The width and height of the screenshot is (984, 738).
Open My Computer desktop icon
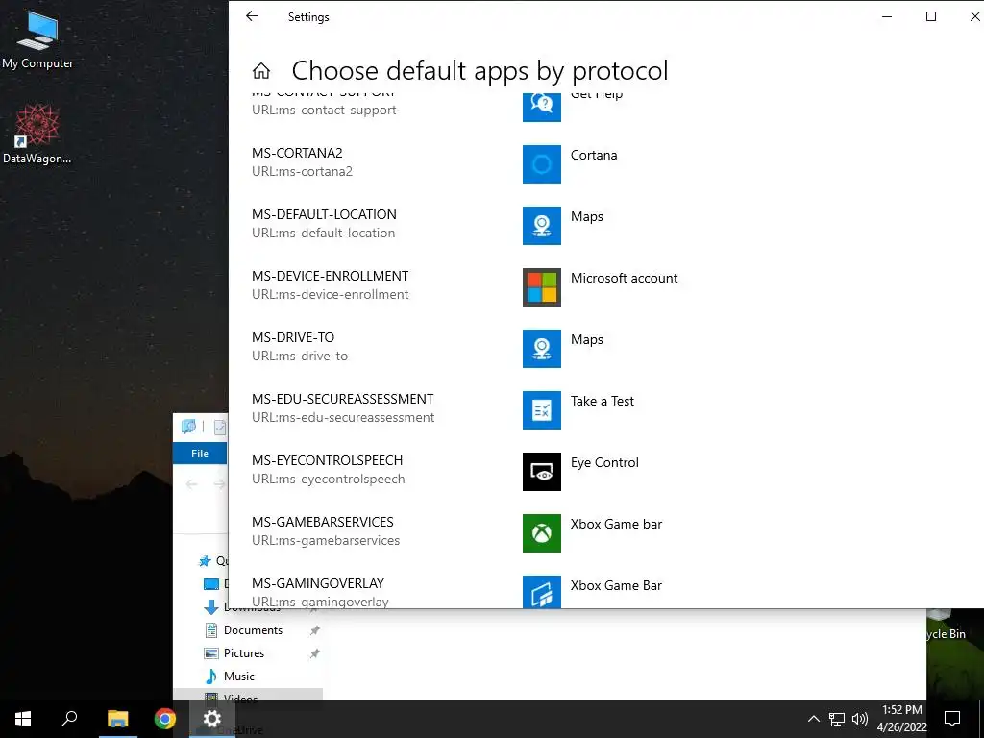(x=37, y=38)
